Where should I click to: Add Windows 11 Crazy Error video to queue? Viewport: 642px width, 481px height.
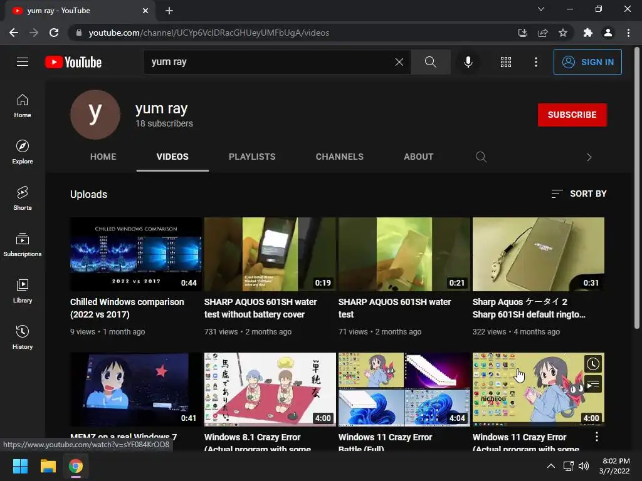click(x=592, y=385)
